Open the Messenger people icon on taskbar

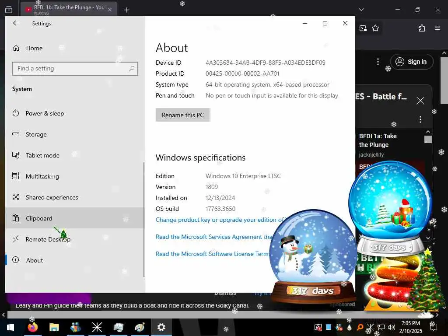tap(75, 327)
